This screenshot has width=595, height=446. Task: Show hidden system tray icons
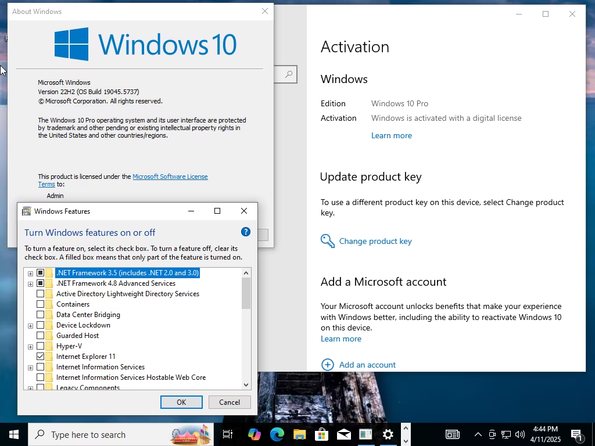point(478,434)
